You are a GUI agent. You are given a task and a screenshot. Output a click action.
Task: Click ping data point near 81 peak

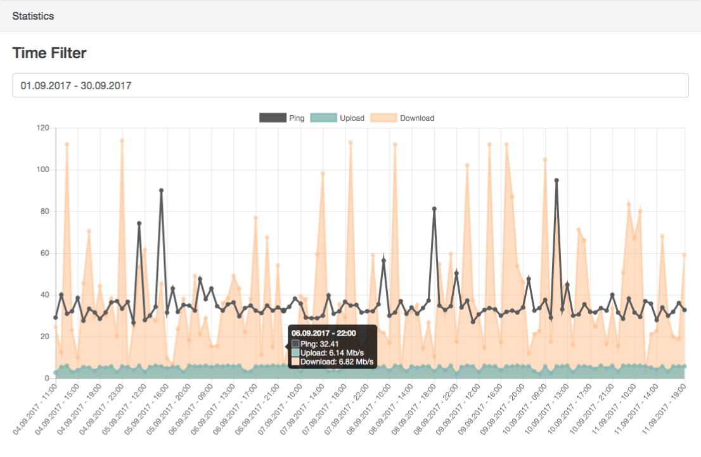pyautogui.click(x=434, y=209)
